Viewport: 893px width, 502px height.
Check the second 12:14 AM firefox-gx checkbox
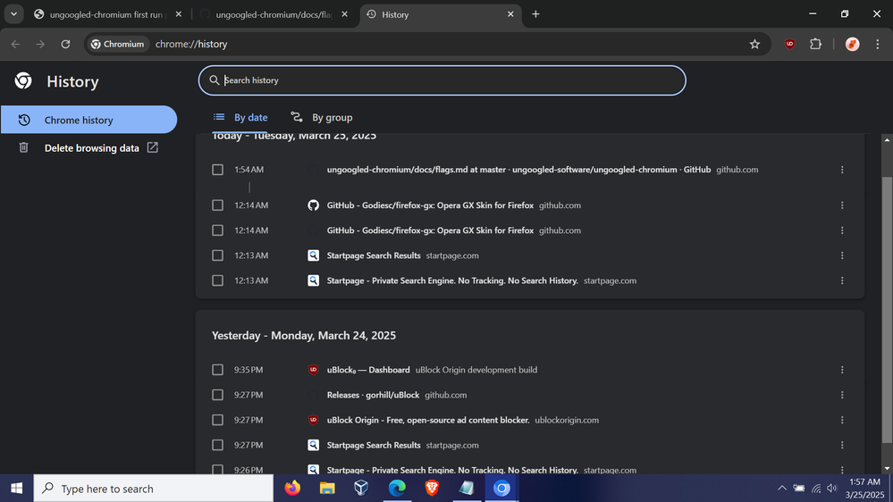click(x=217, y=230)
